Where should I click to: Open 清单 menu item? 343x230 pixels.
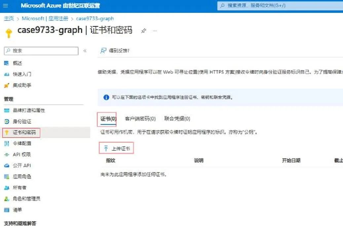point(17,210)
